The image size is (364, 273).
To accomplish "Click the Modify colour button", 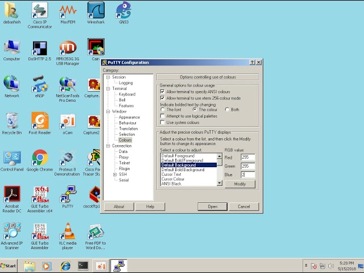I will [239, 184].
